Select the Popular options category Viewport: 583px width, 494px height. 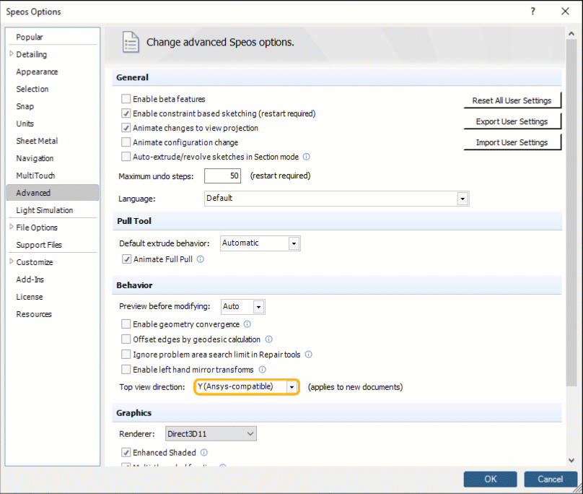click(29, 37)
